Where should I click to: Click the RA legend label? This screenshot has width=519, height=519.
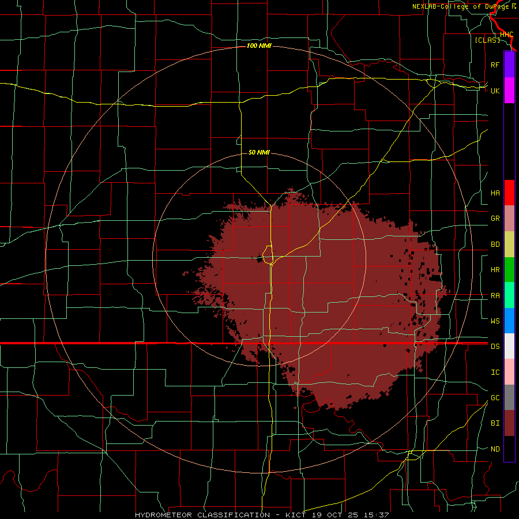[x=495, y=296]
